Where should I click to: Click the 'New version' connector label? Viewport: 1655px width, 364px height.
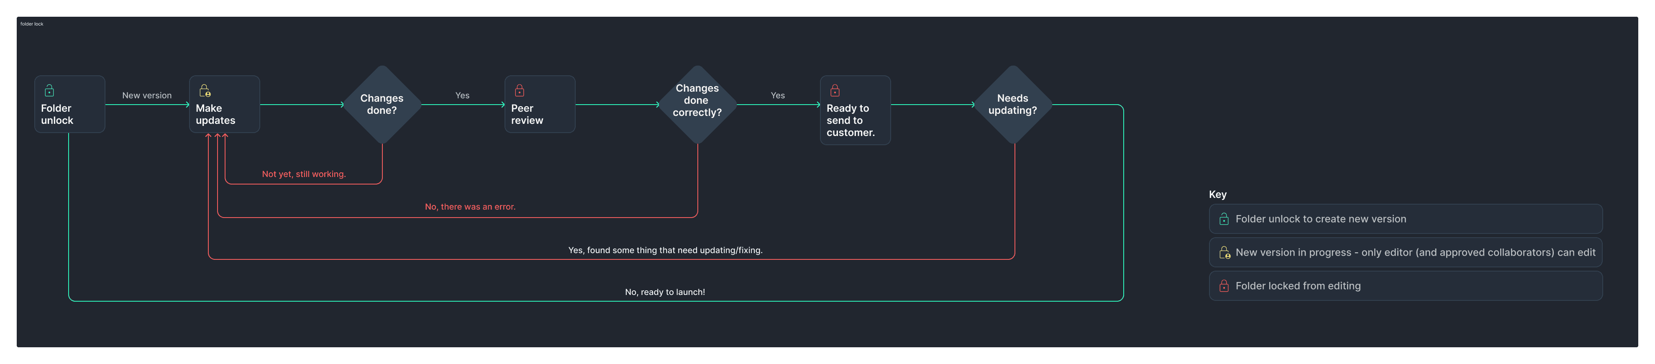pyautogui.click(x=147, y=95)
